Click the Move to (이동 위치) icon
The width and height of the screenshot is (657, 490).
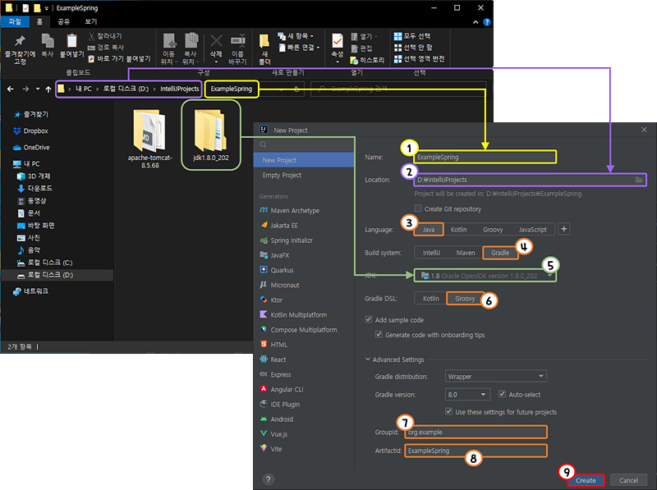(169, 41)
